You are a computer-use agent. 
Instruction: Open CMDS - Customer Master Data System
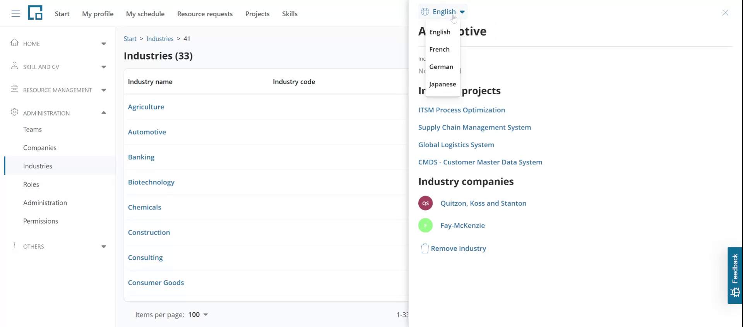[x=480, y=162]
